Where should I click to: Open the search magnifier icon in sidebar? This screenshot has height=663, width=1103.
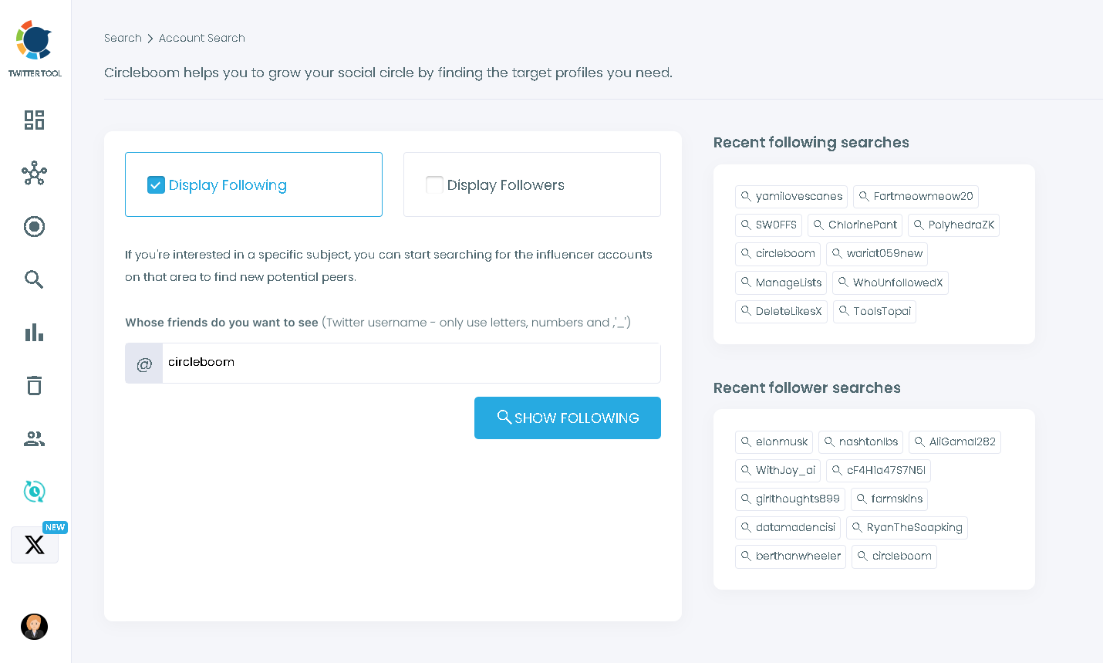click(x=34, y=279)
